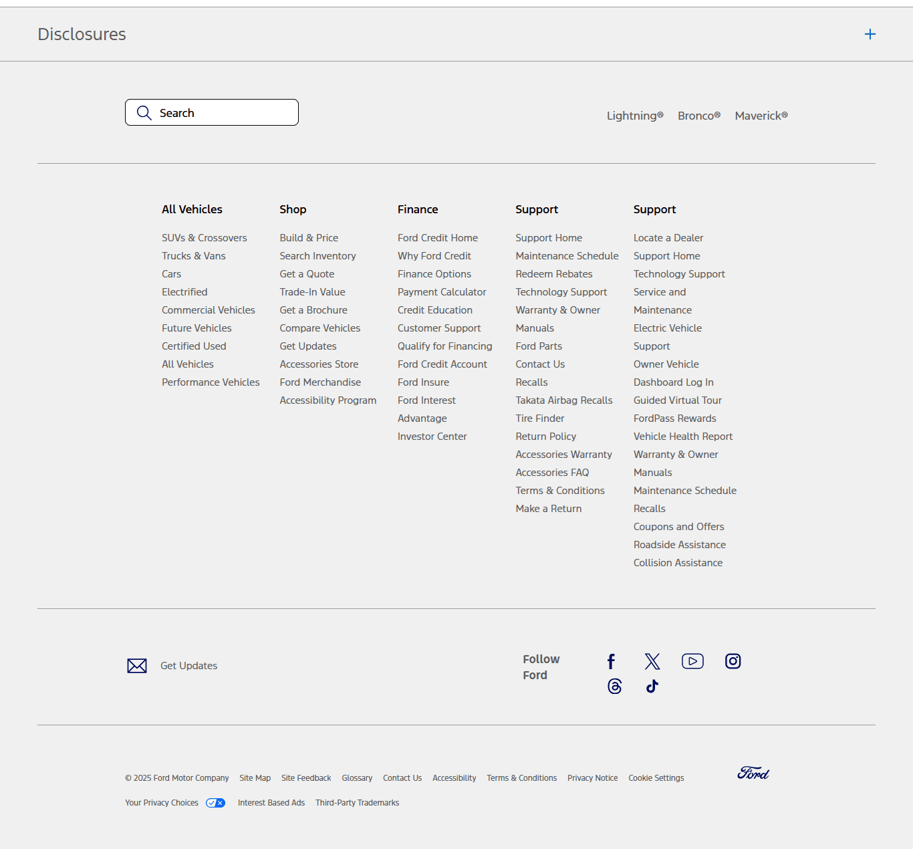Go to SUVs & Crossovers
This screenshot has height=849, width=913.
click(205, 238)
